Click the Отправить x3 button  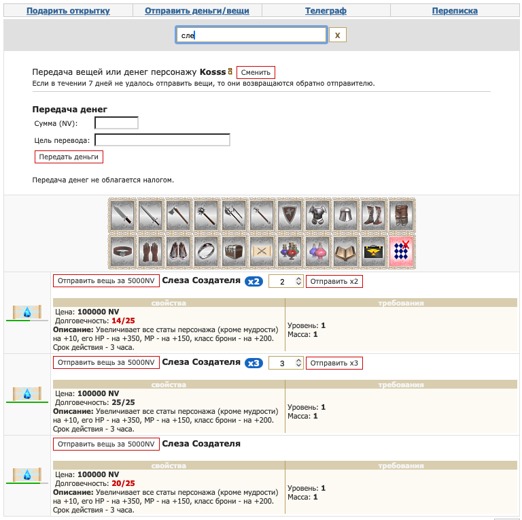tap(334, 363)
